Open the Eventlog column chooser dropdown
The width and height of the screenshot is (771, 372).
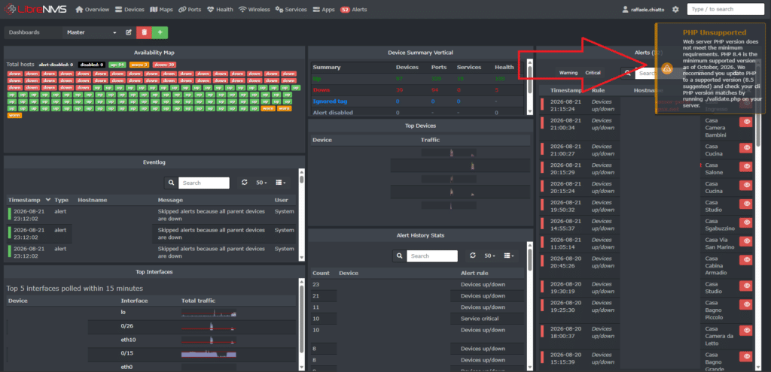(x=280, y=183)
